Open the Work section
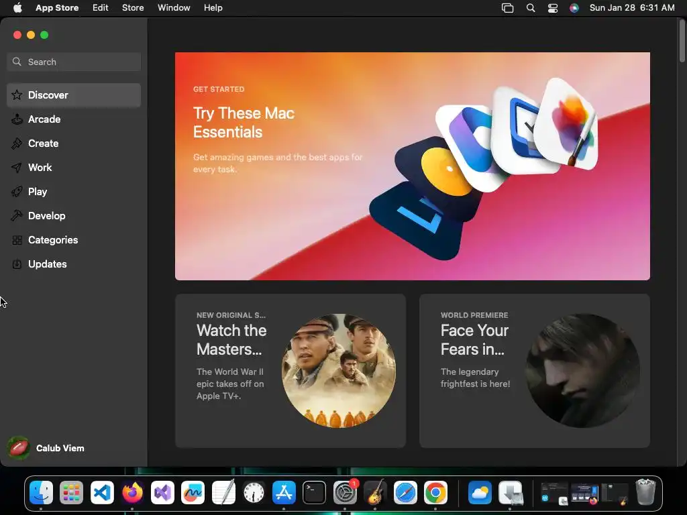This screenshot has height=515, width=687. tap(74, 167)
